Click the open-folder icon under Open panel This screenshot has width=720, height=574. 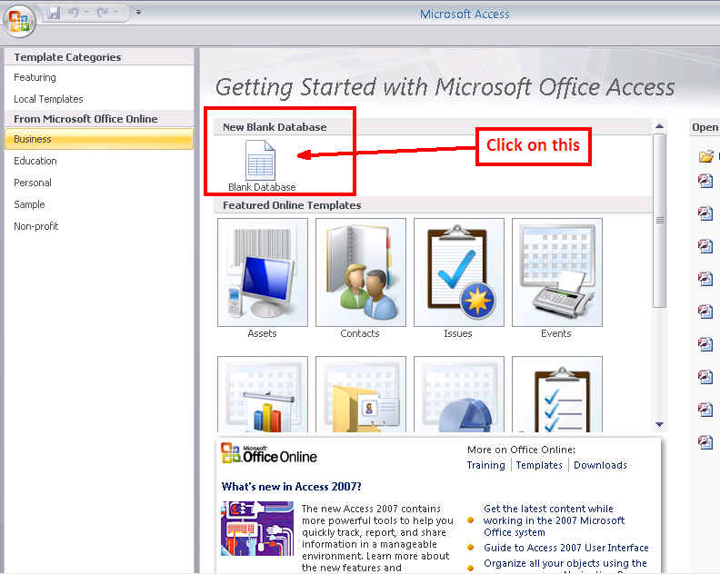coord(705,156)
